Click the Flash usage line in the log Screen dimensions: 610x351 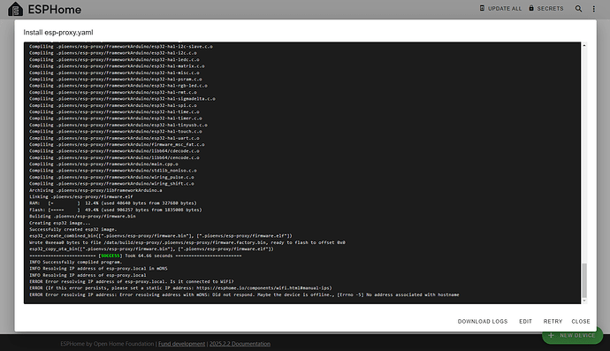point(116,210)
